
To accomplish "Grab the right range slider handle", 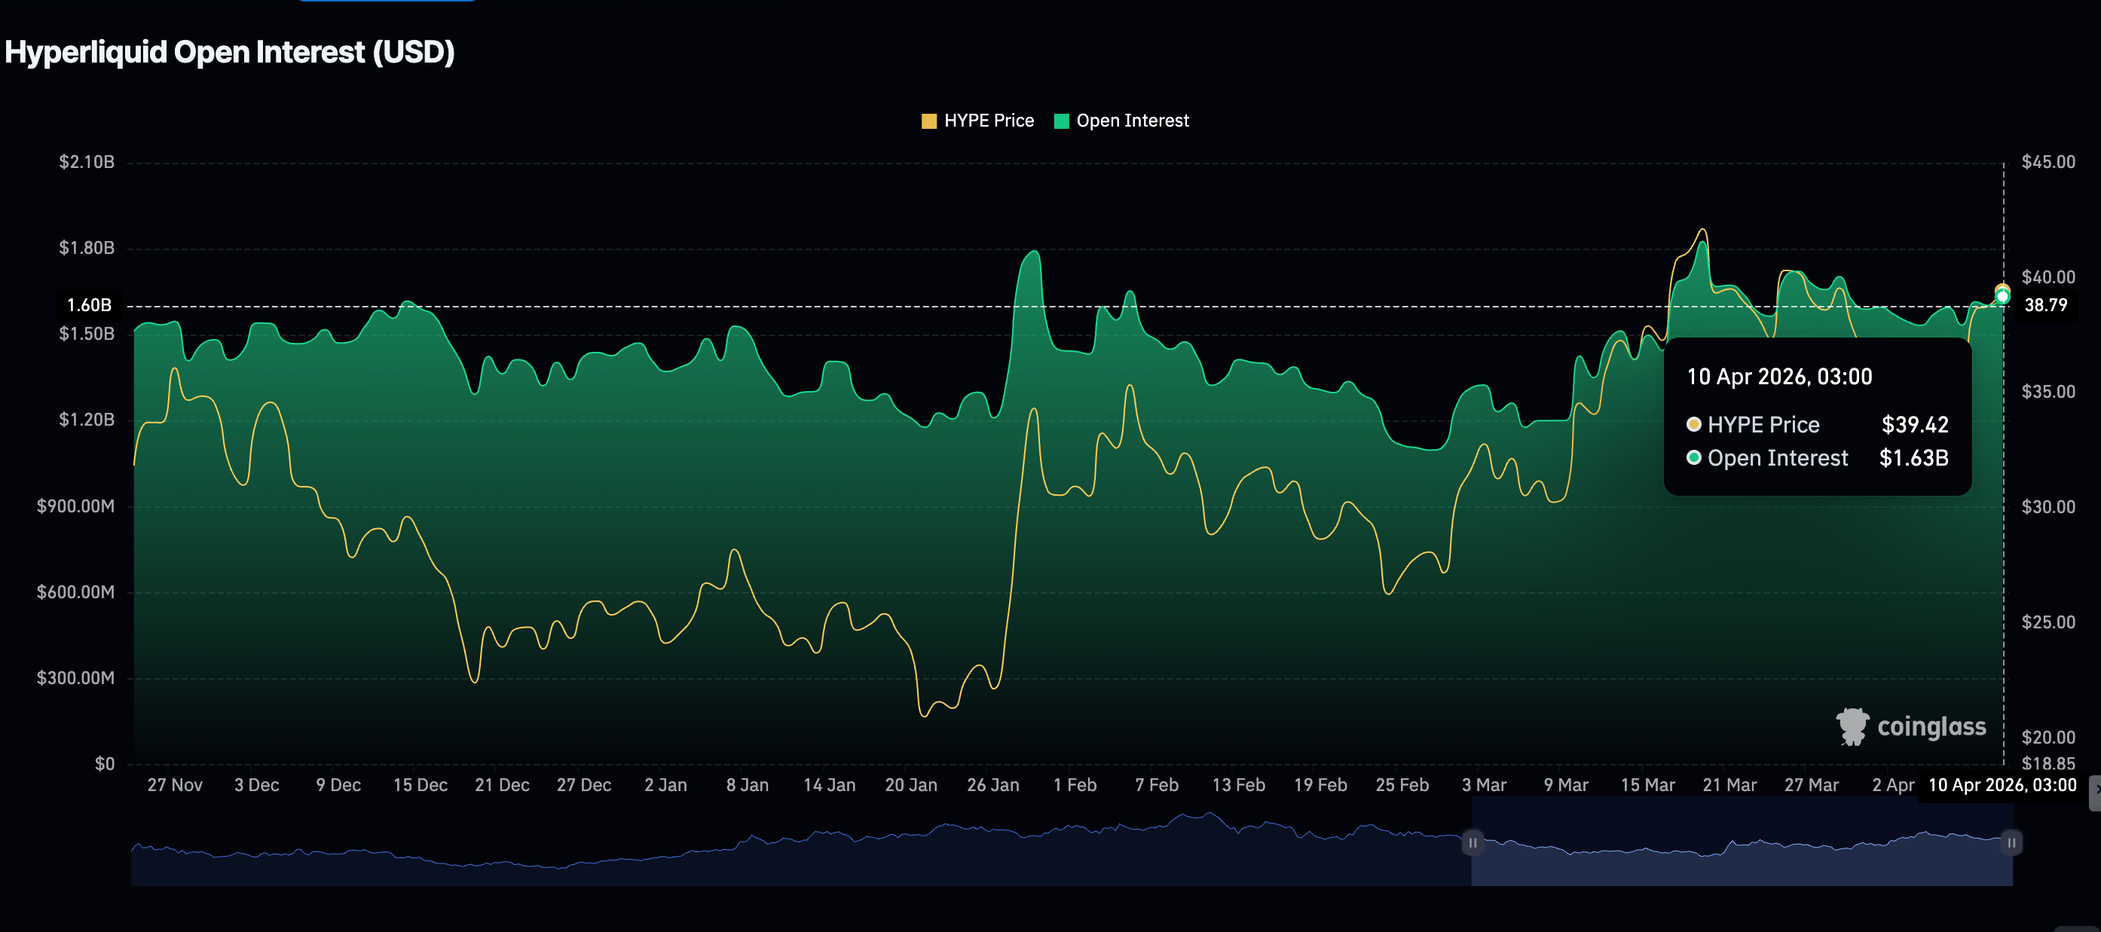I will coord(2011,842).
